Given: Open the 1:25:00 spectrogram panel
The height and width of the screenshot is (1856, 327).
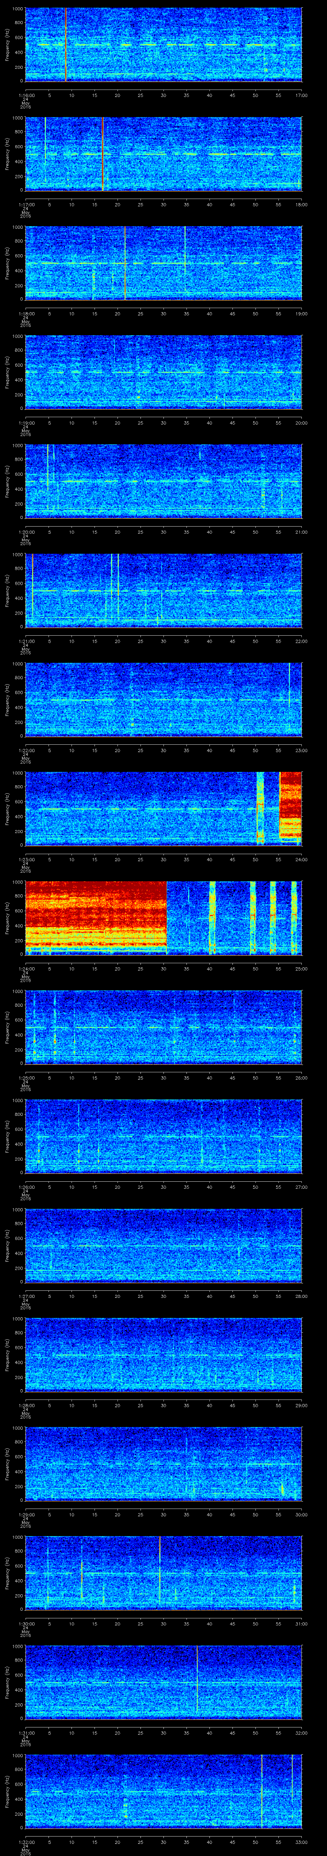Looking at the screenshot, I should point(163,1027).
